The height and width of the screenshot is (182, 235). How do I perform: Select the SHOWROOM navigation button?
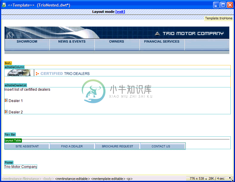pyautogui.click(x=27, y=45)
